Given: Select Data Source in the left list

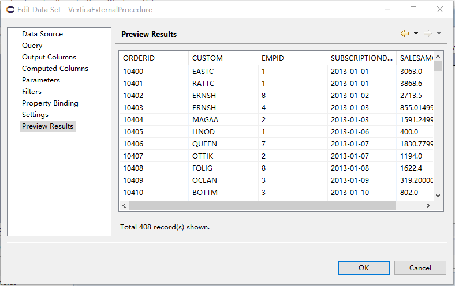Looking at the screenshot, I should 42,34.
